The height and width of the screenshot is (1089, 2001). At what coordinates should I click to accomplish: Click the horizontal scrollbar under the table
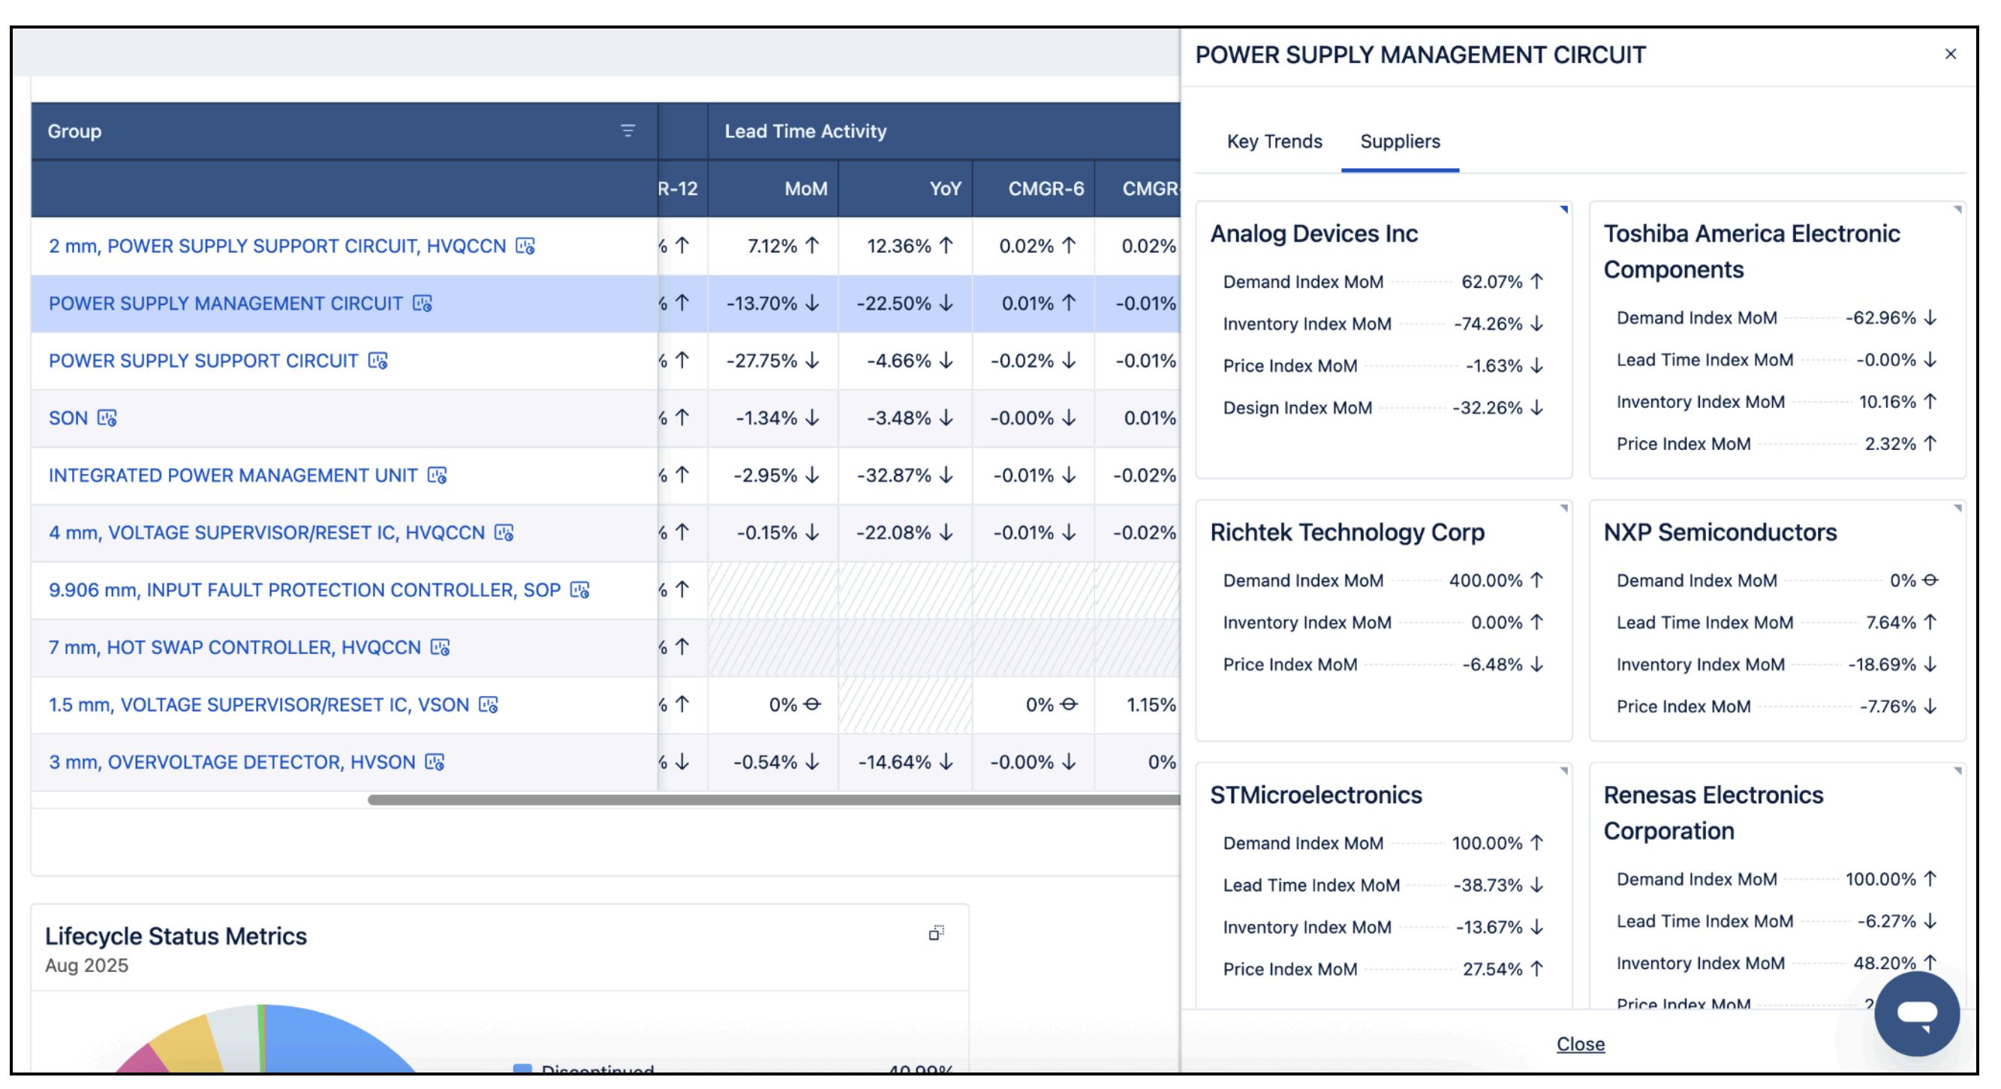[x=774, y=800]
